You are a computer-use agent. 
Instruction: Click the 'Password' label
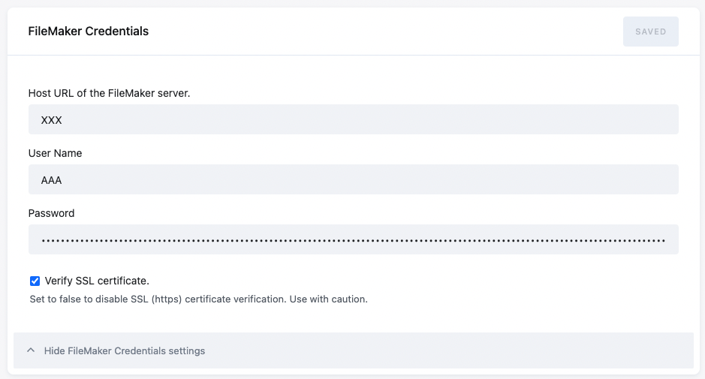tap(51, 213)
